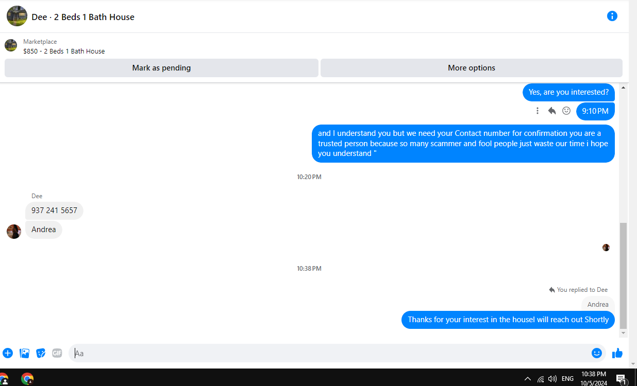Image resolution: width=637 pixels, height=386 pixels.
Task: Open conversation information with the blue info icon
Action: click(612, 16)
